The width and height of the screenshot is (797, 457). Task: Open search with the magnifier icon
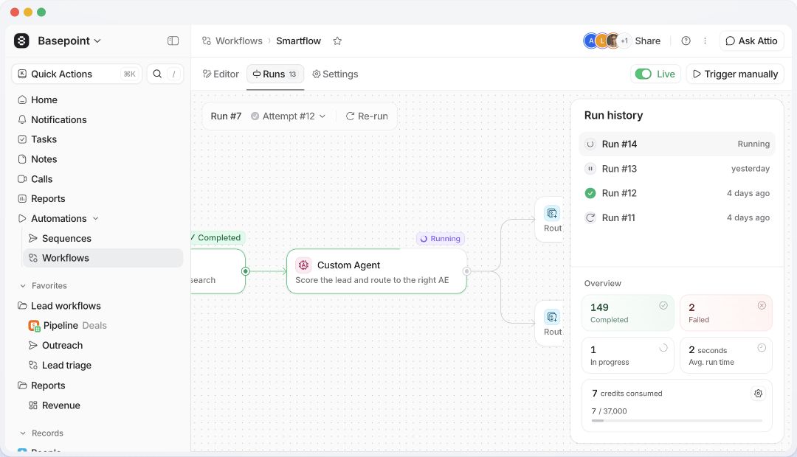click(158, 74)
